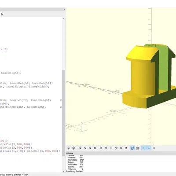
Task: Switch to the Bottom view icon
Action: (x=111, y=148)
